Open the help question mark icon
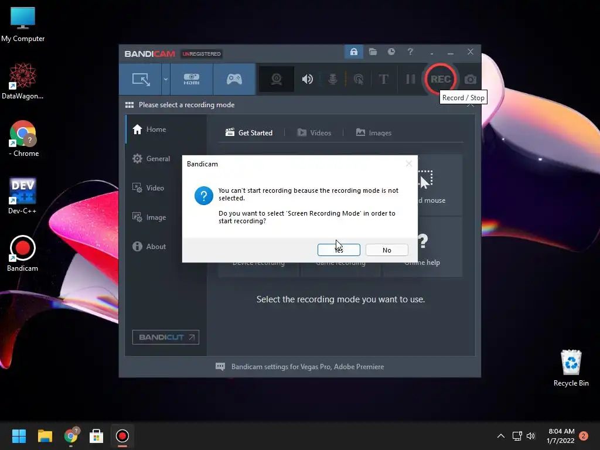The height and width of the screenshot is (450, 600). pos(410,52)
